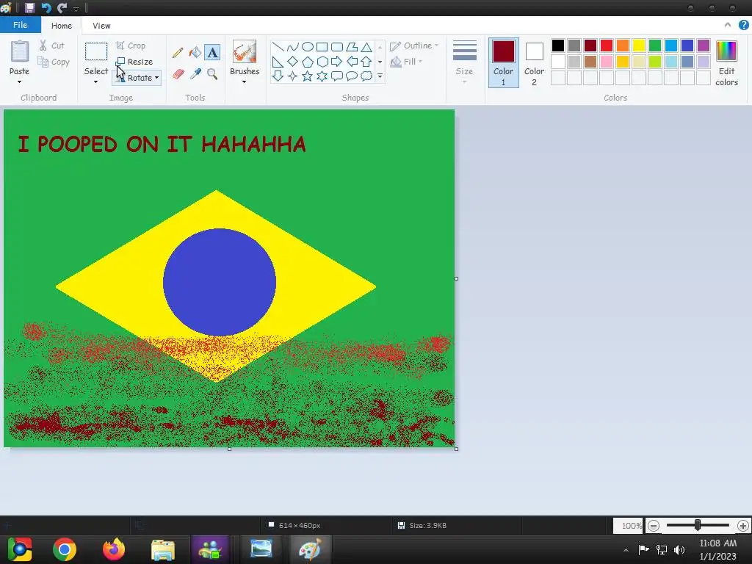Activate Color 2 selector
The height and width of the screenshot is (564, 752).
[x=534, y=63]
